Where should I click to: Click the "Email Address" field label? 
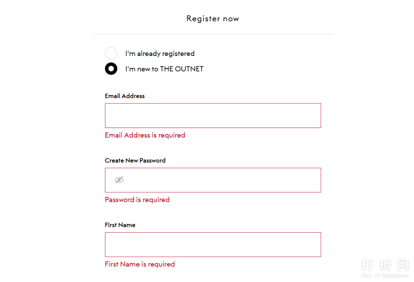click(x=125, y=96)
